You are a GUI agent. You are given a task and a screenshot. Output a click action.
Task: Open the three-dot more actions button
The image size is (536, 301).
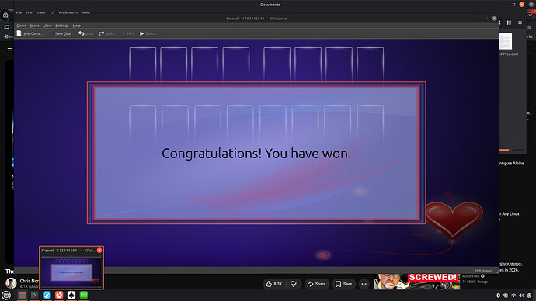click(x=364, y=284)
